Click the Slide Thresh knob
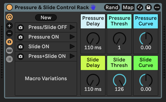This screenshot has height=102, width=166. (x=119, y=81)
